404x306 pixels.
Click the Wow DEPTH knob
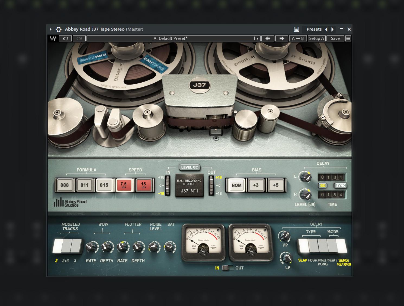click(107, 247)
